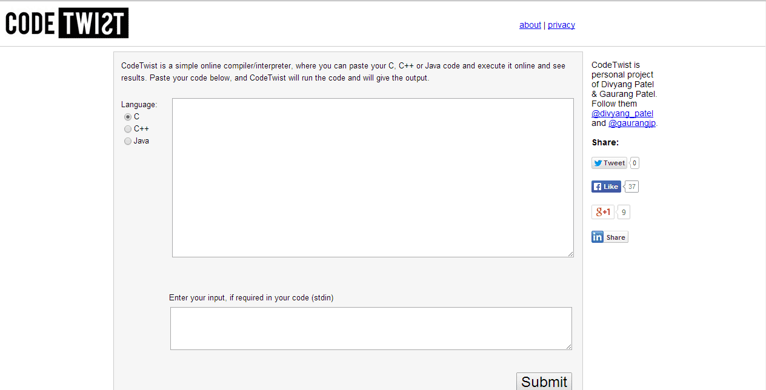The image size is (766, 390).
Task: Select the C++ language radio button
Action: (128, 129)
